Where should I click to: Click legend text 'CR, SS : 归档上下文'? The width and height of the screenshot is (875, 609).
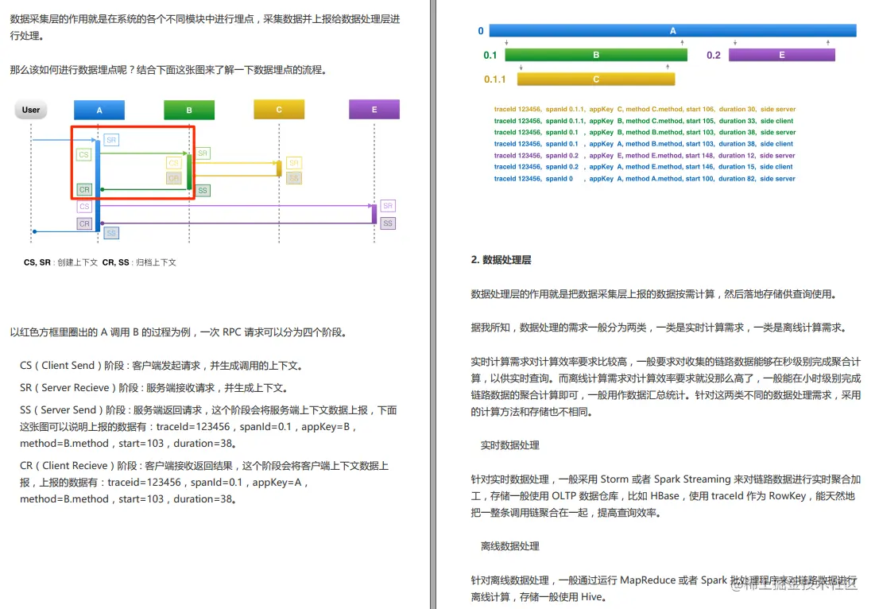coord(139,262)
